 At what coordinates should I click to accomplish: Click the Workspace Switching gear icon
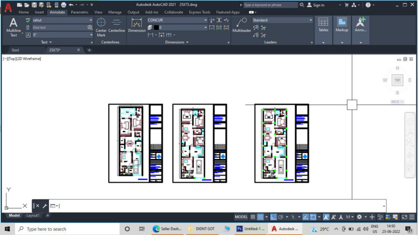(x=359, y=217)
